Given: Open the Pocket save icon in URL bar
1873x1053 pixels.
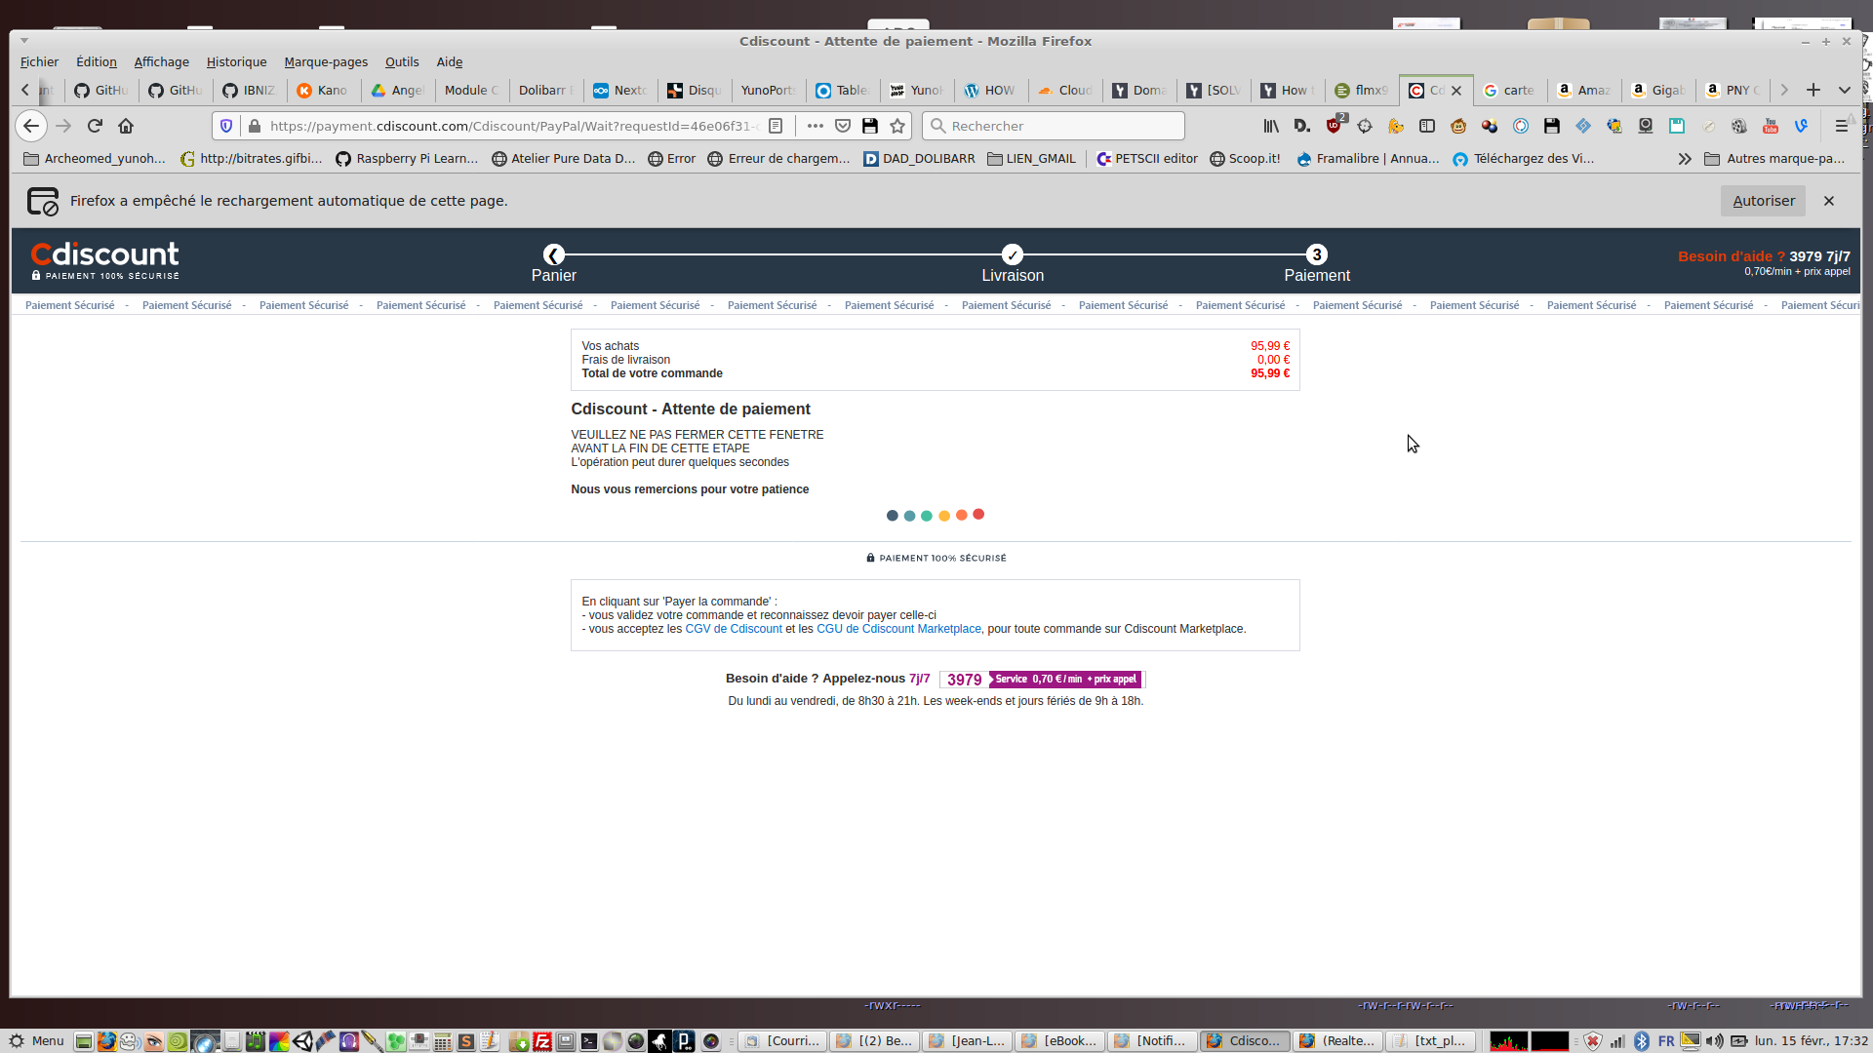Looking at the screenshot, I should 843,126.
